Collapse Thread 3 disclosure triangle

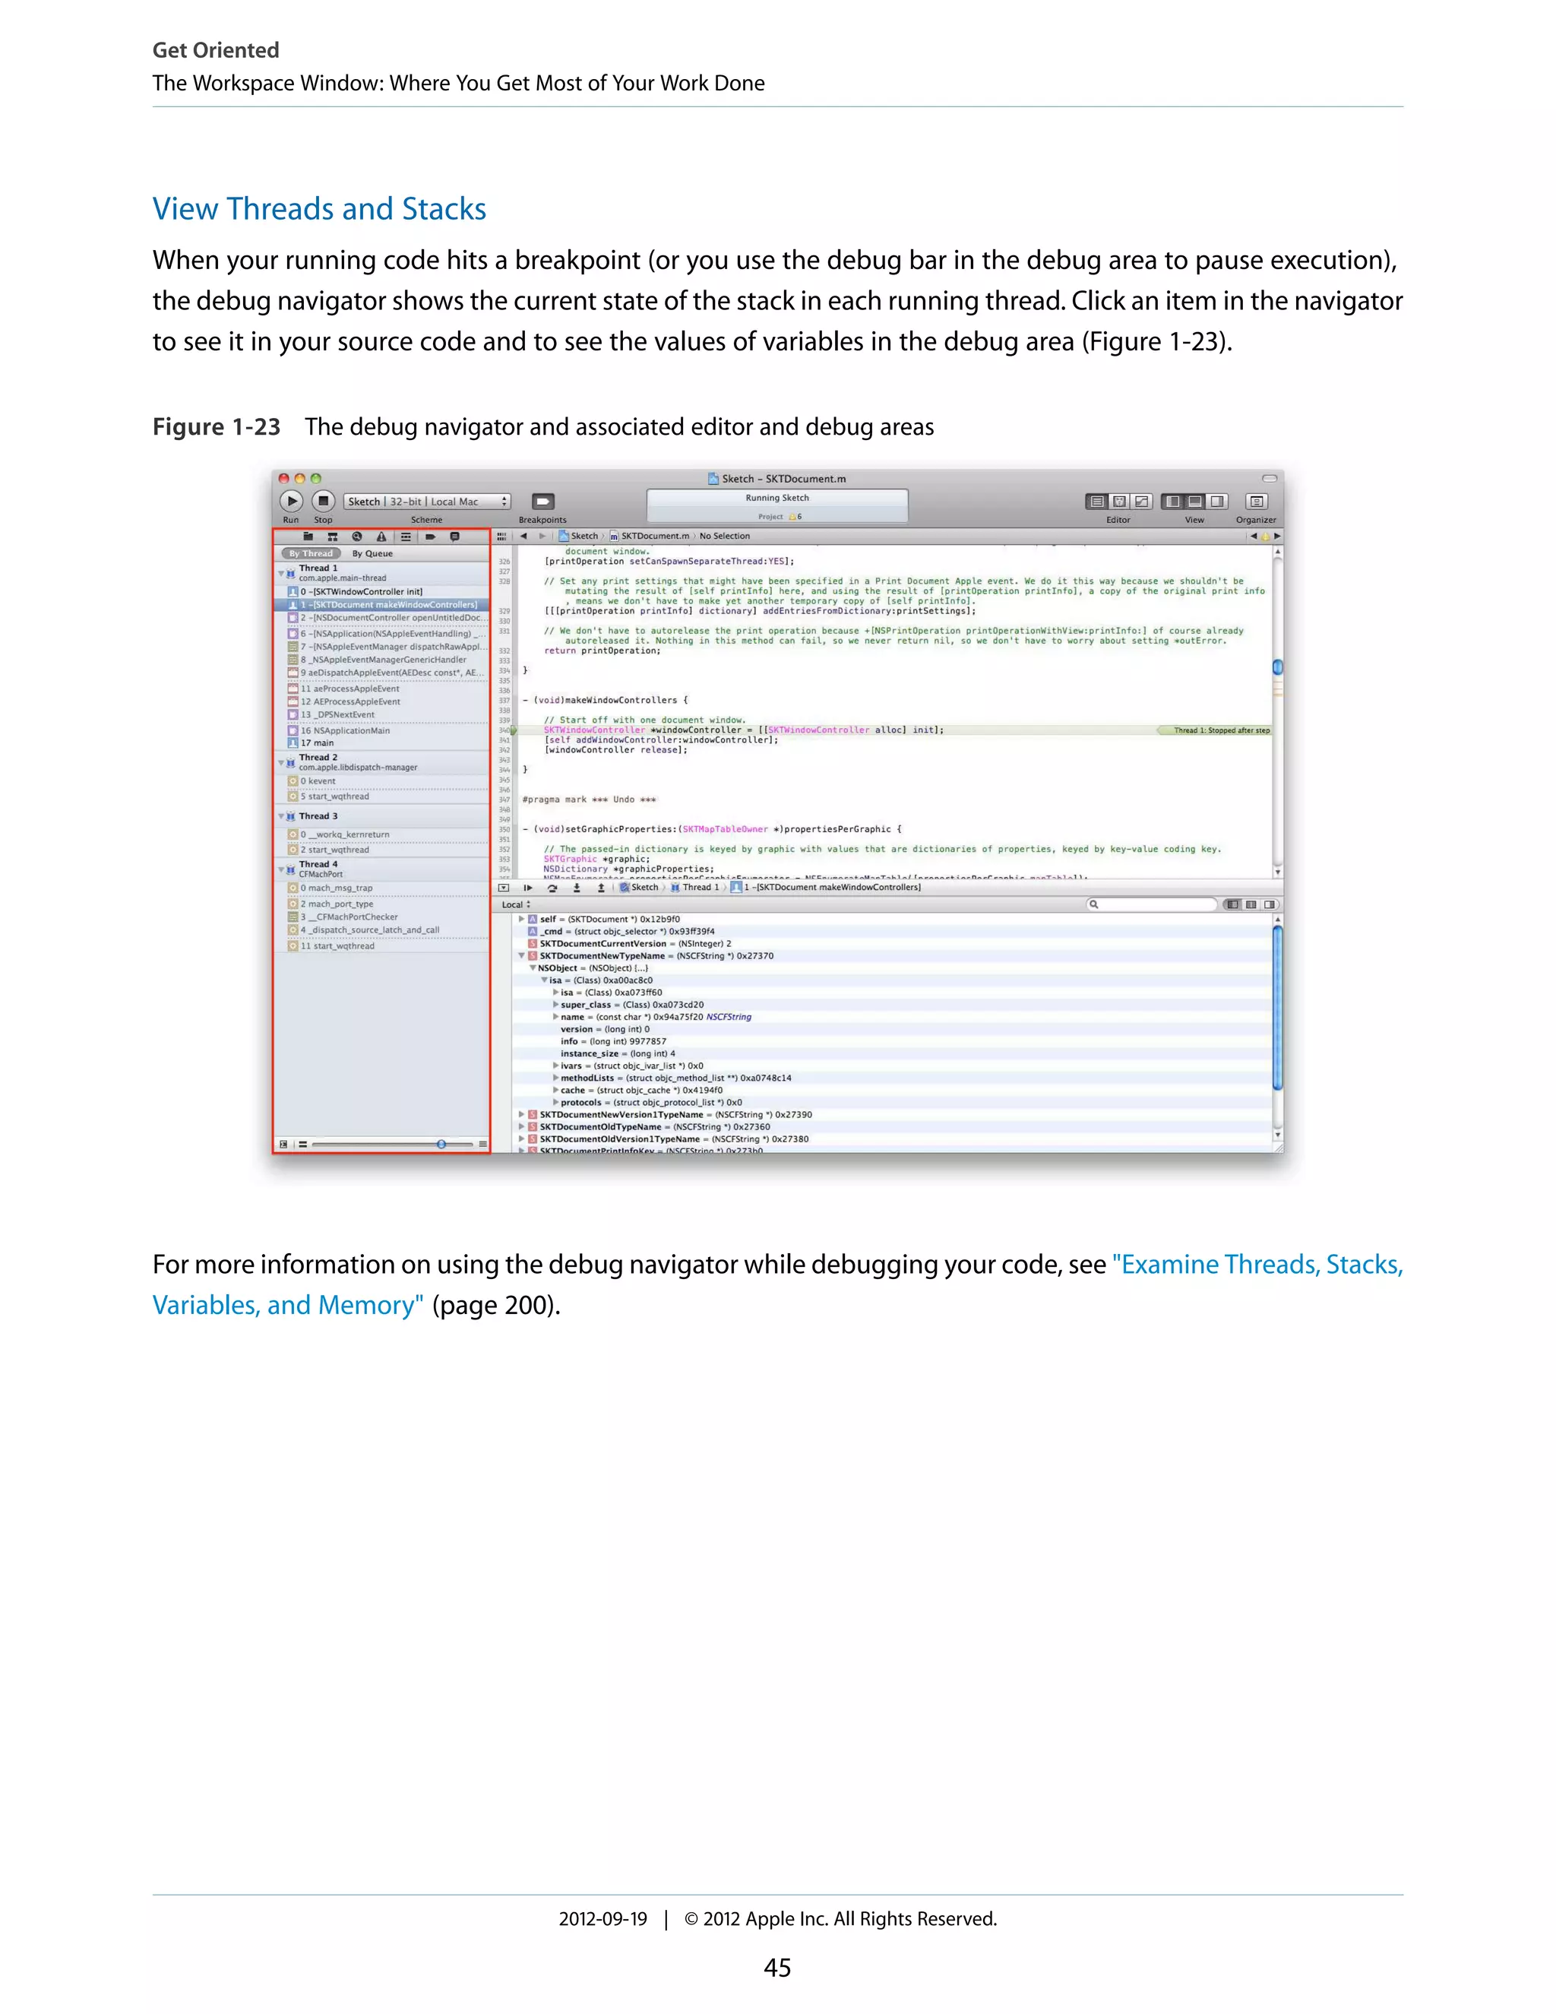tap(281, 816)
